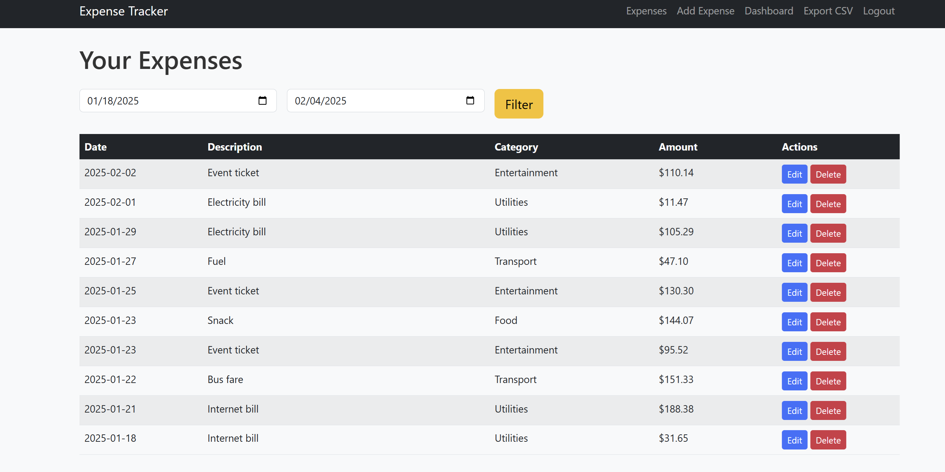945x472 pixels.
Task: Edit the Electricity bill dated 2025-01-29
Action: coord(794,233)
